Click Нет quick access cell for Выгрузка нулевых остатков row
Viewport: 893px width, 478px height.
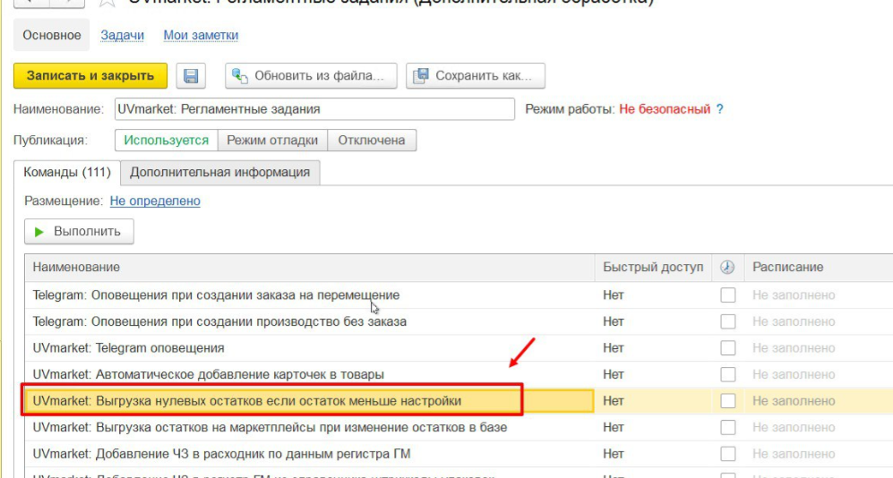tap(653, 401)
